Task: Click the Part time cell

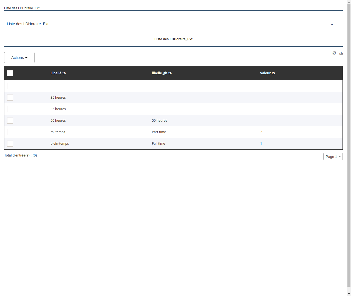Action: pyautogui.click(x=159, y=132)
